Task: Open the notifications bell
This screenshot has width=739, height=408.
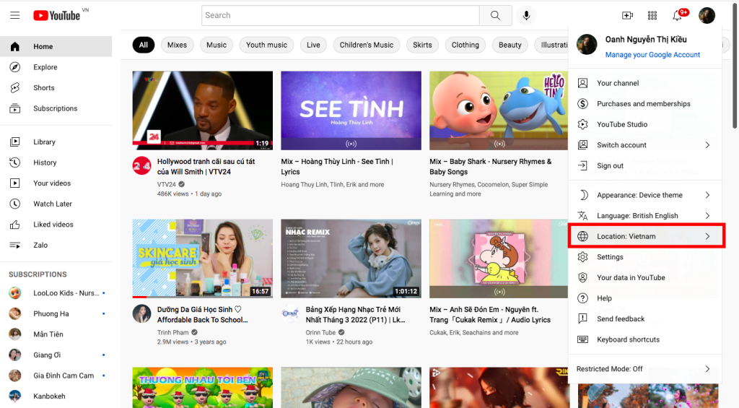Action: (x=677, y=15)
